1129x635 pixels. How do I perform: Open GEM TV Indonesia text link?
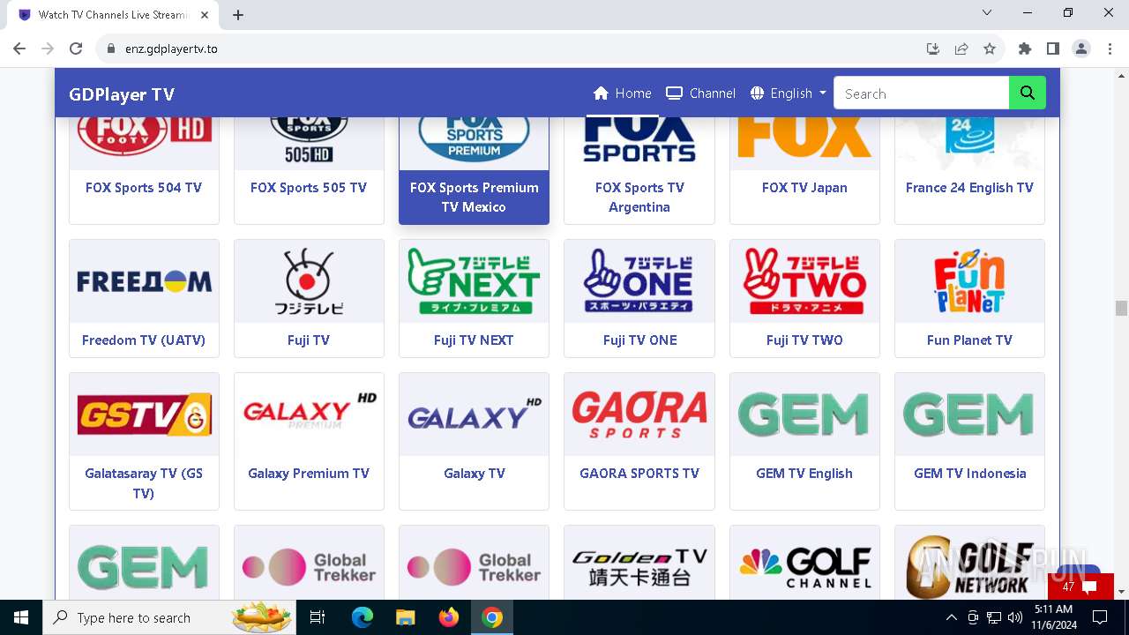click(969, 474)
